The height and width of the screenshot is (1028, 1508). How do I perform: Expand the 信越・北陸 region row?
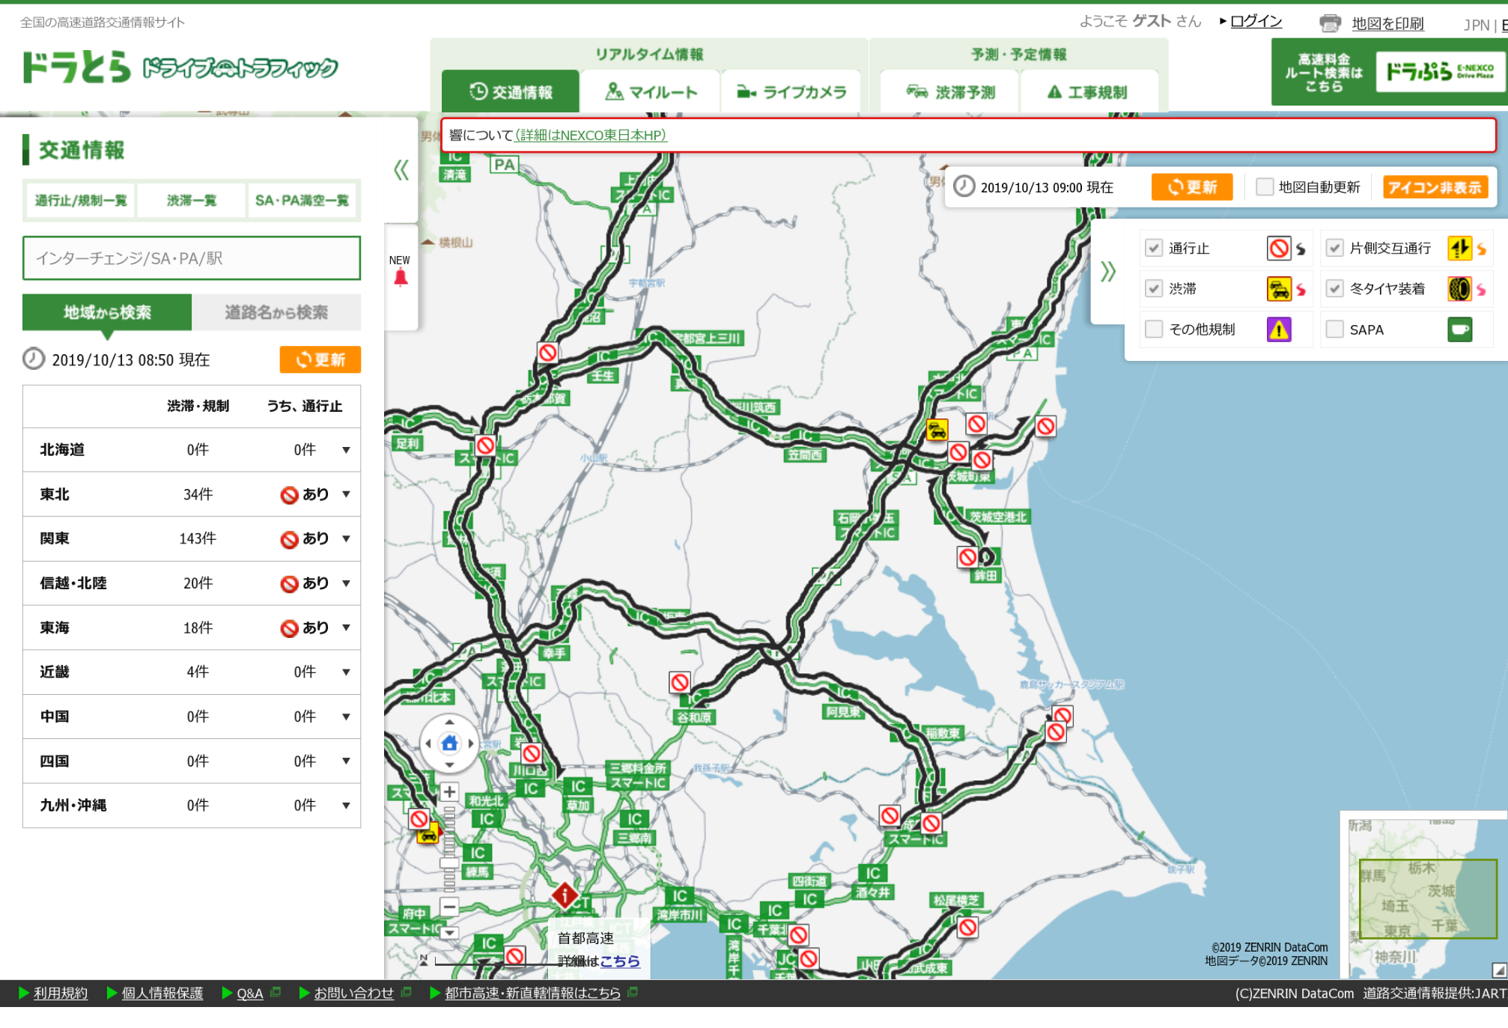tap(192, 583)
